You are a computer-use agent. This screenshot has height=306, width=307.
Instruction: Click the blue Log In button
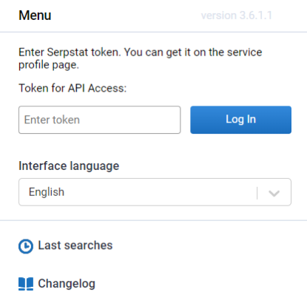tap(240, 120)
